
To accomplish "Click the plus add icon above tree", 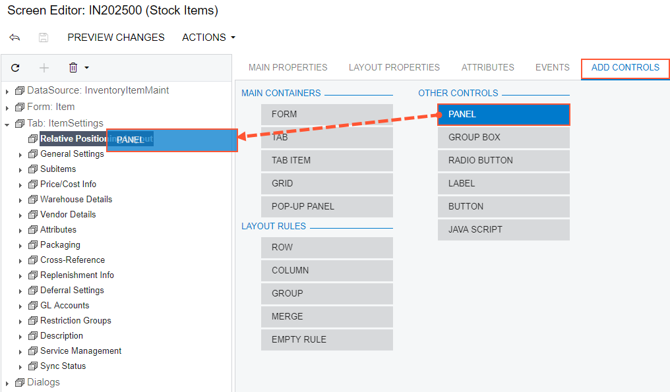I will [44, 67].
